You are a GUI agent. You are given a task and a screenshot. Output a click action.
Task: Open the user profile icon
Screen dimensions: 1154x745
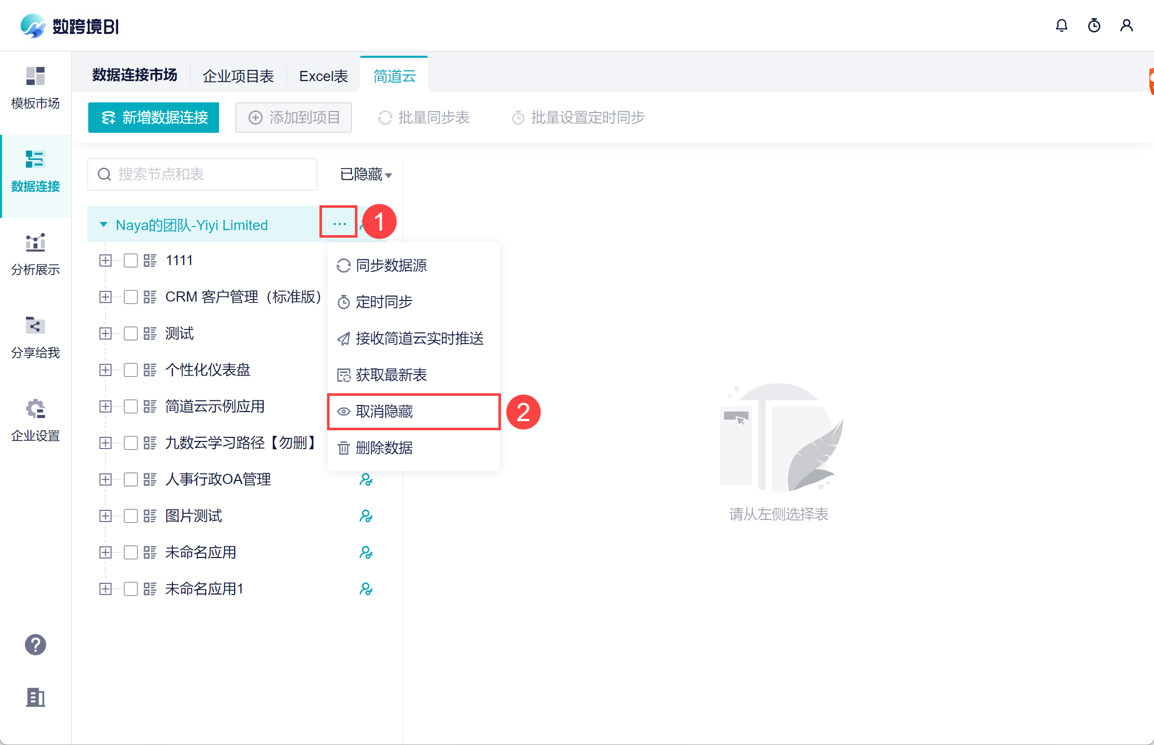(1126, 25)
